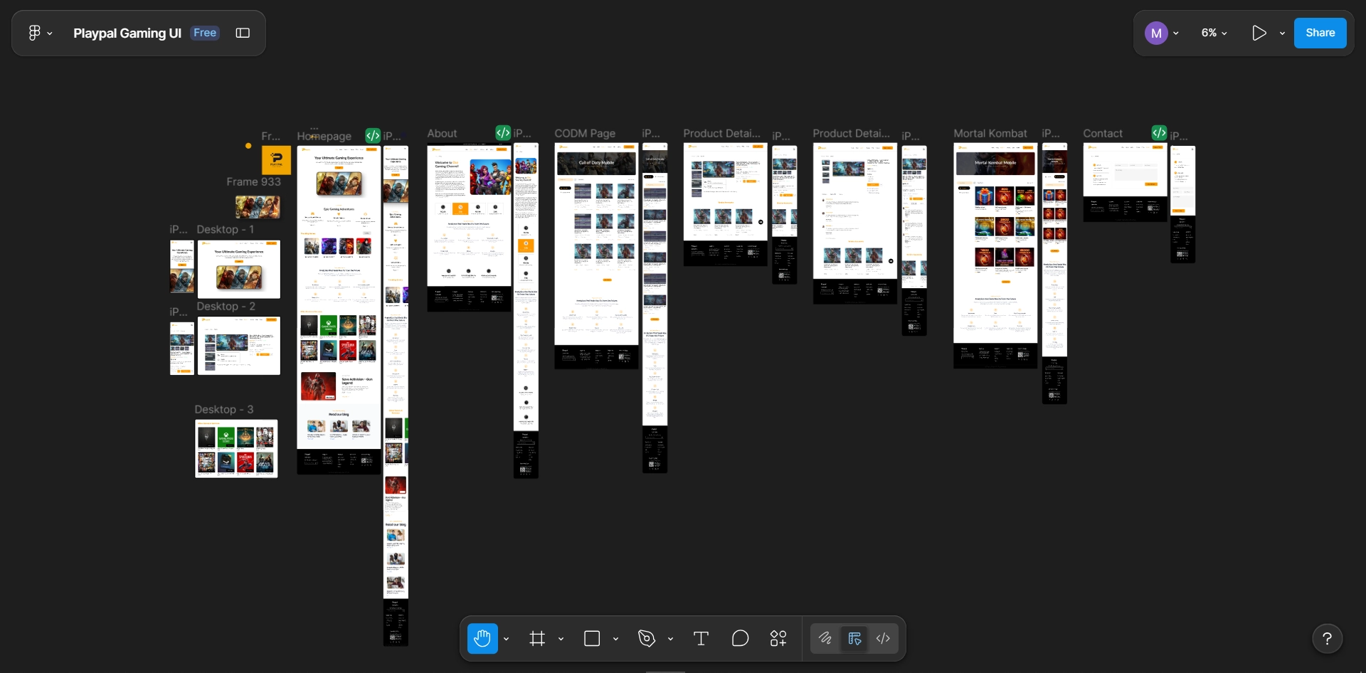Expand the Pen tool options chevron
This screenshot has height=673, width=1366.
click(x=670, y=639)
